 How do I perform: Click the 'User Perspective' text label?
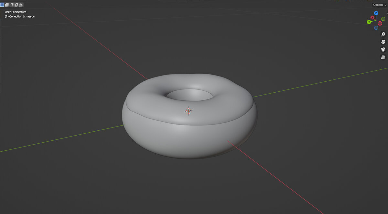(x=16, y=12)
